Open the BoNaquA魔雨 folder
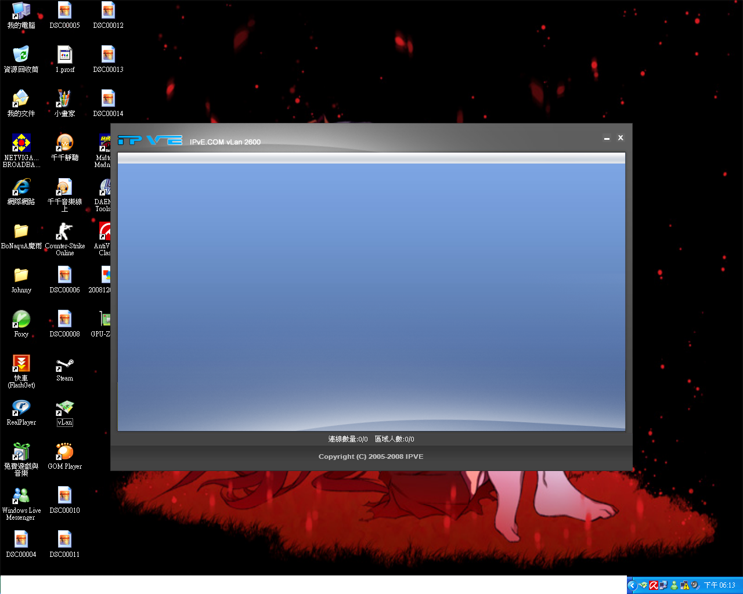The width and height of the screenshot is (743, 594). pyautogui.click(x=21, y=236)
